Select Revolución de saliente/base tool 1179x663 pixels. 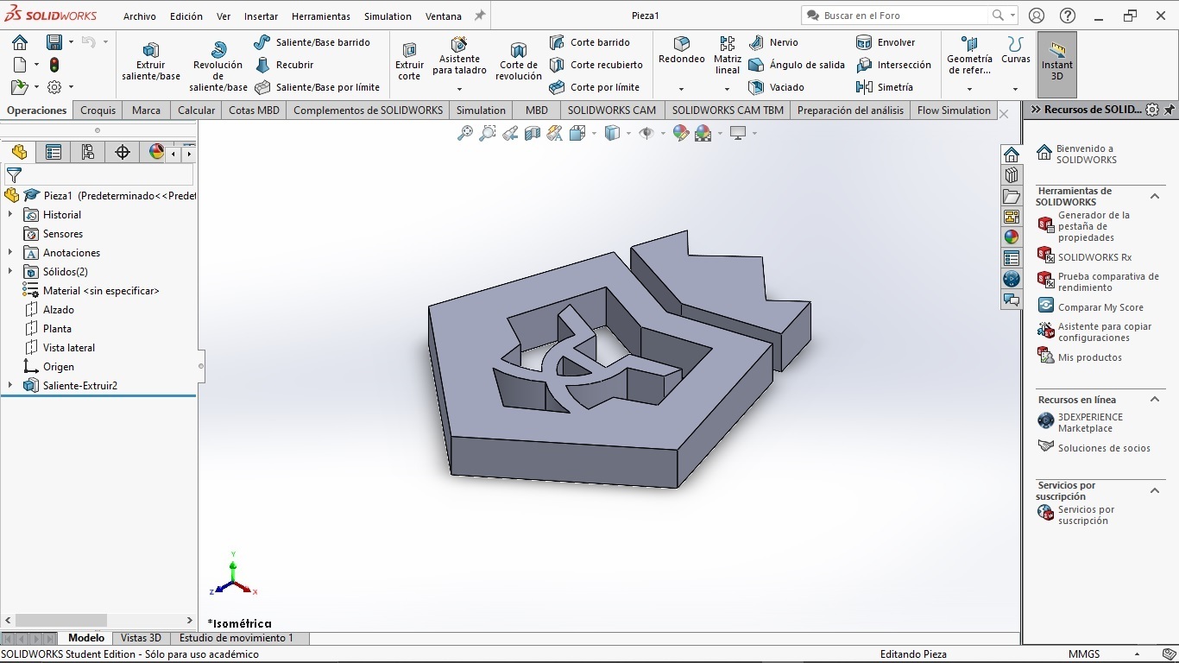218,64
